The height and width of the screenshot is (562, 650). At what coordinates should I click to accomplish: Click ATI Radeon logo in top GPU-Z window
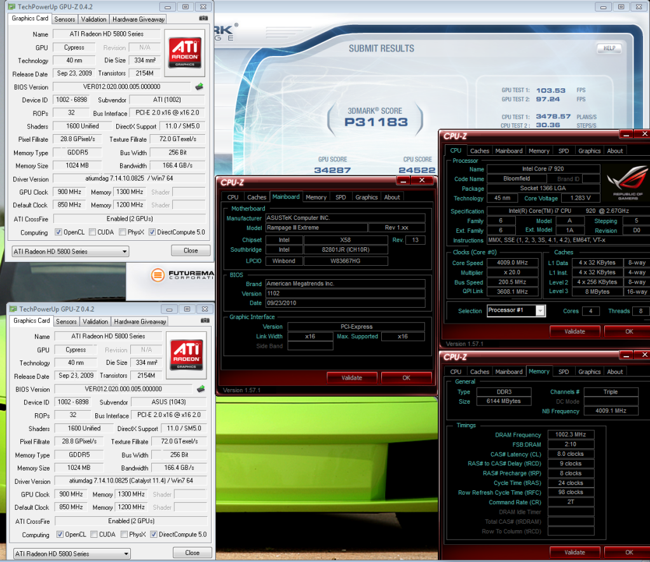coord(184,53)
